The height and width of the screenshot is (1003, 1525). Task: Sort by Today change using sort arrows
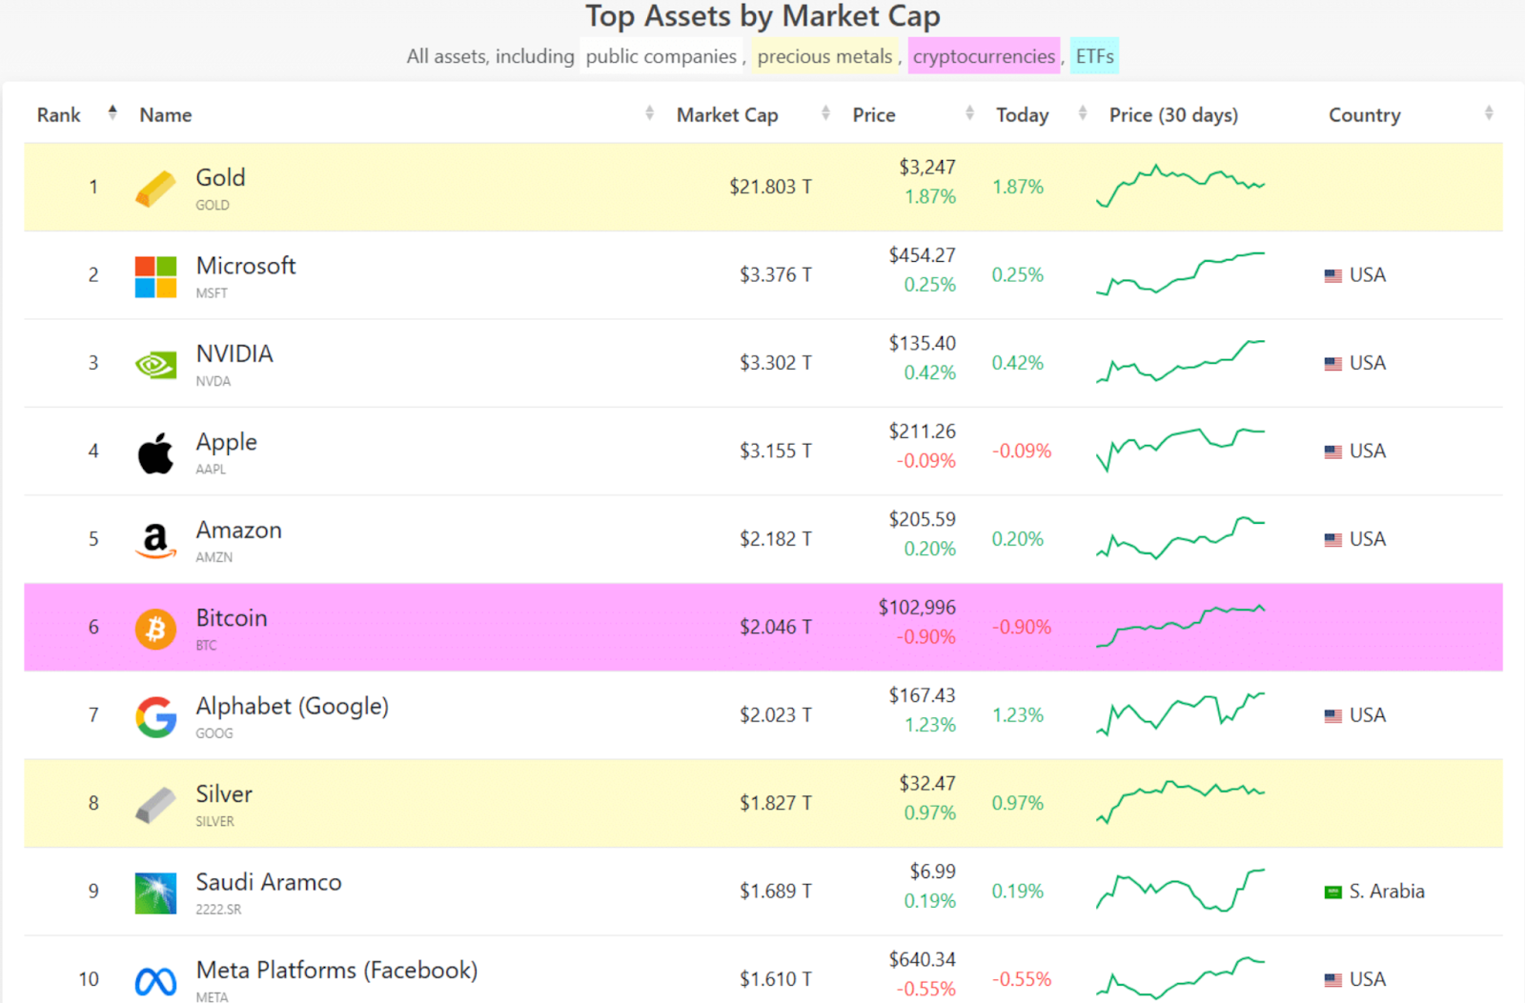coord(1082,113)
